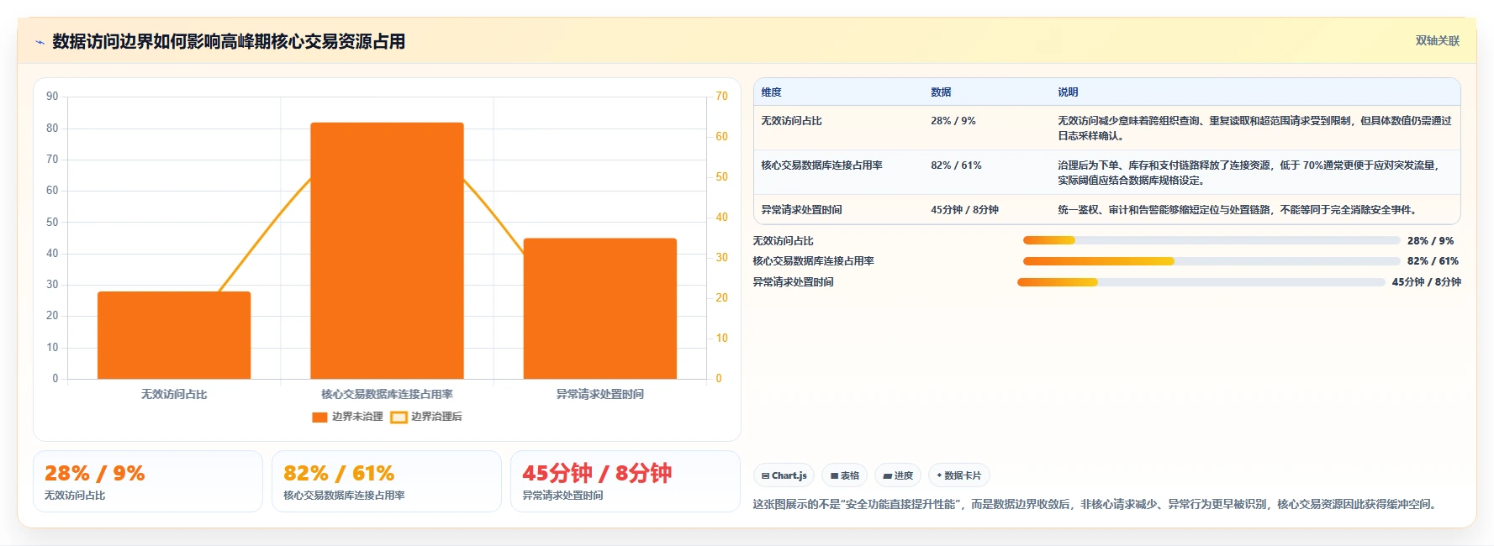
Task: Open the 45分钟 / 8分钟 metric card
Action: coord(626,481)
